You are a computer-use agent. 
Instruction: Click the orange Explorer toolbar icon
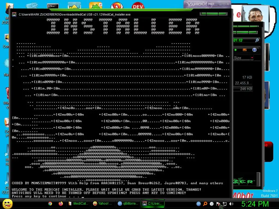245,50
